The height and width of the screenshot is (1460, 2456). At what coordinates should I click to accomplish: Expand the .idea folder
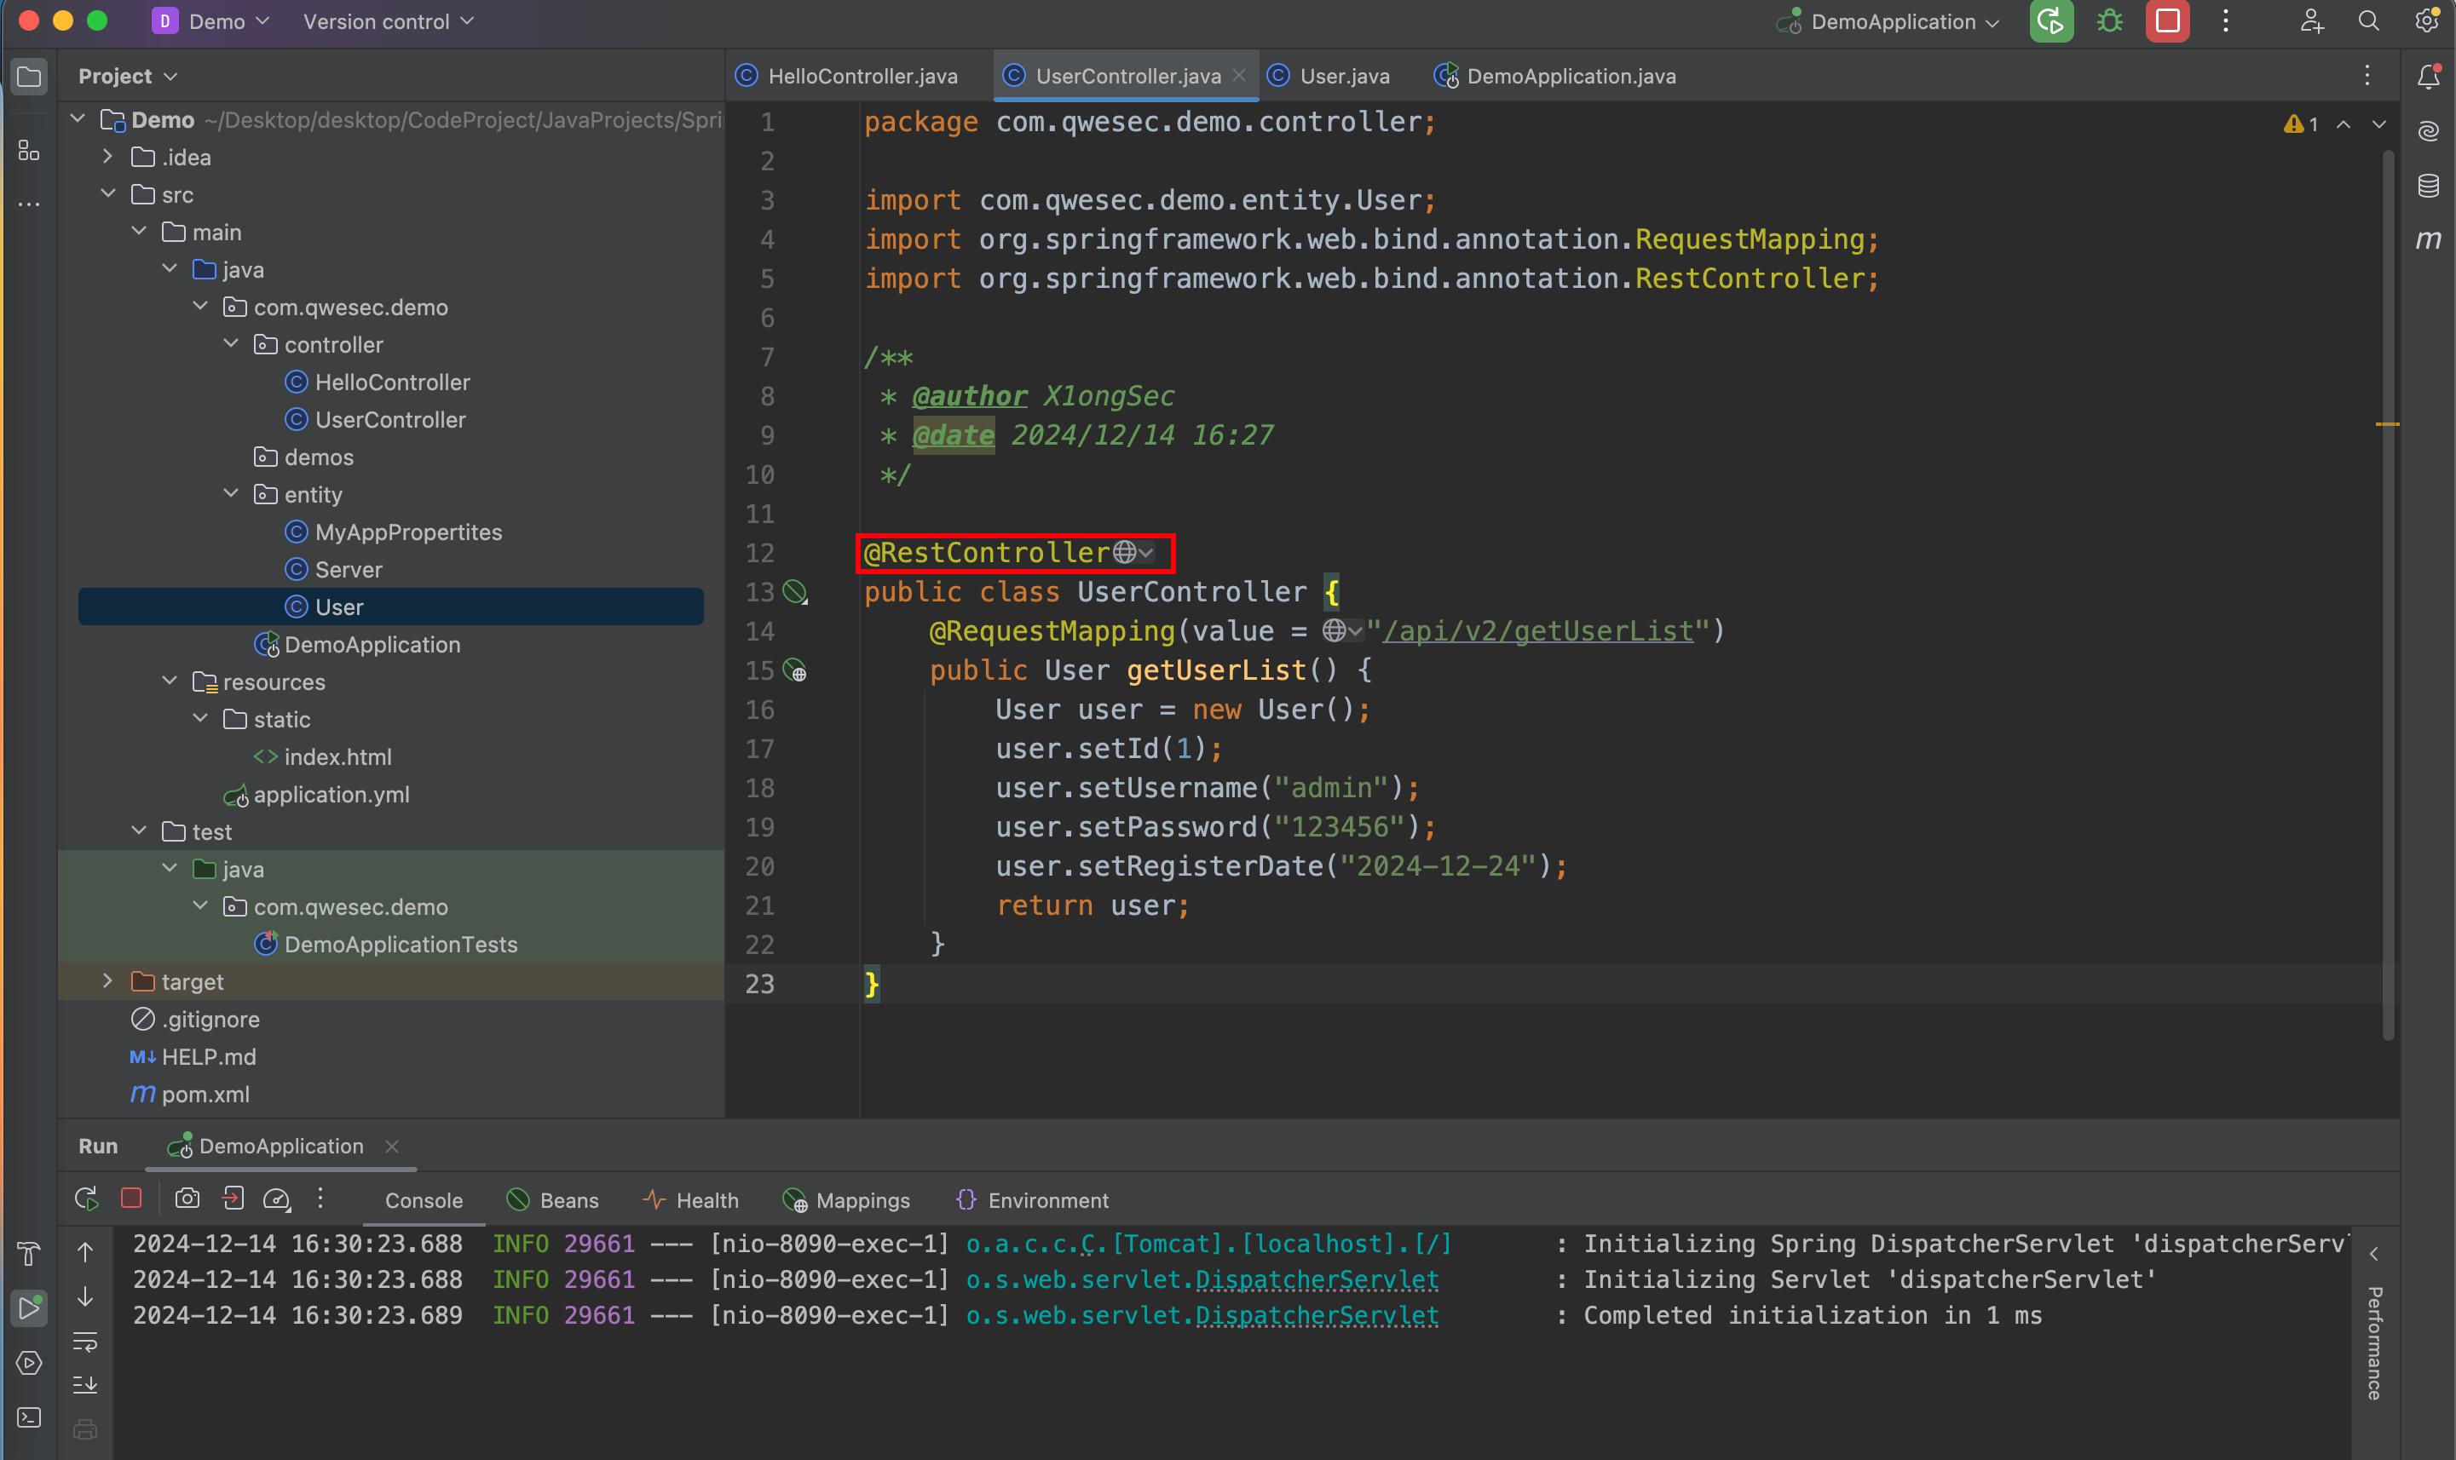point(107,157)
